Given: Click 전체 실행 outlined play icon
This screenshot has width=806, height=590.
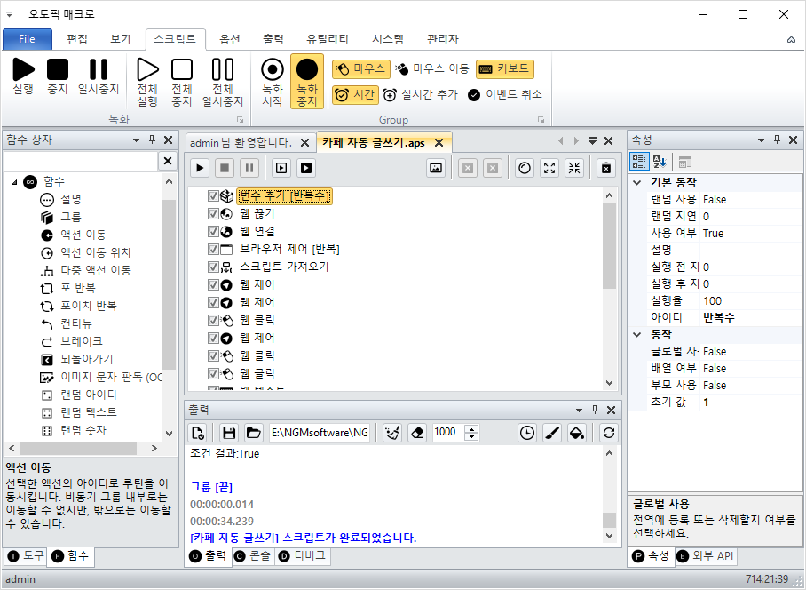Looking at the screenshot, I should click(147, 69).
